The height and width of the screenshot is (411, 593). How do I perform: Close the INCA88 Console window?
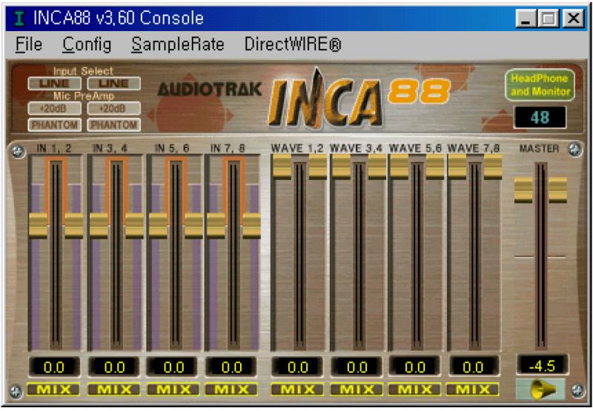573,18
